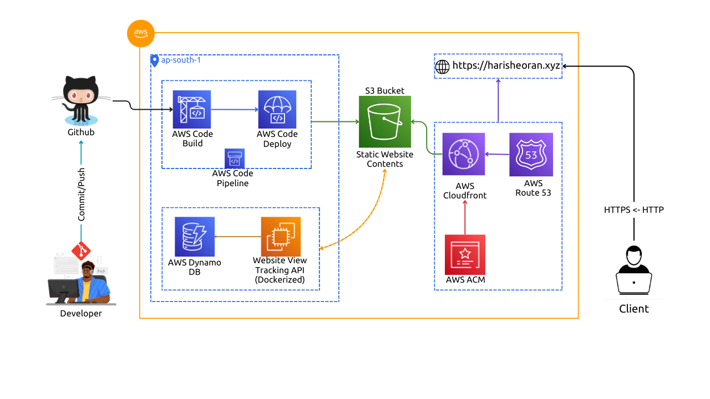710x399 pixels.
Task: Click the red Git logo icon
Action: tap(81, 251)
